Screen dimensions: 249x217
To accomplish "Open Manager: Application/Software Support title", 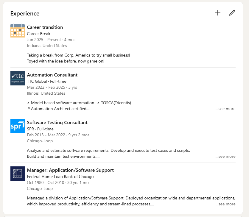I will pos(70,170).
